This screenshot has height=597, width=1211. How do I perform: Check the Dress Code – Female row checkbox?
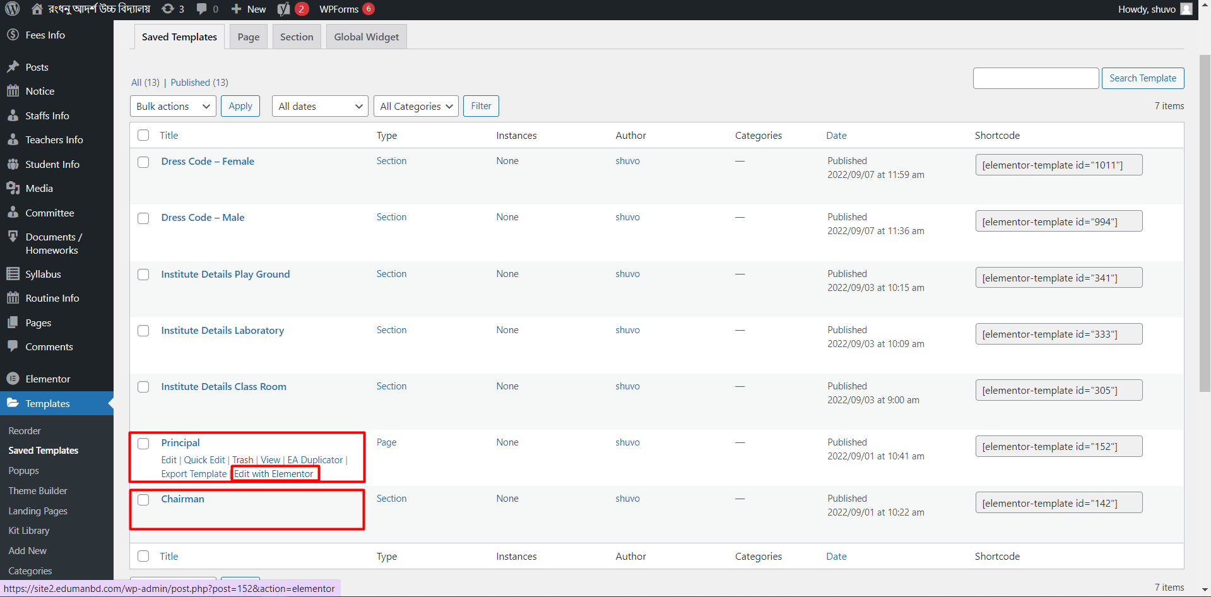click(x=143, y=162)
